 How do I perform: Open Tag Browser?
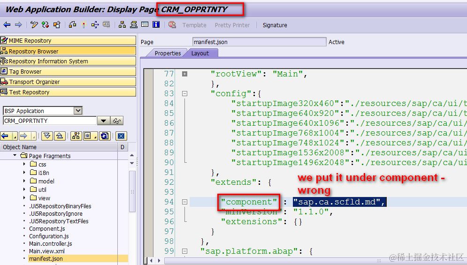(68, 71)
